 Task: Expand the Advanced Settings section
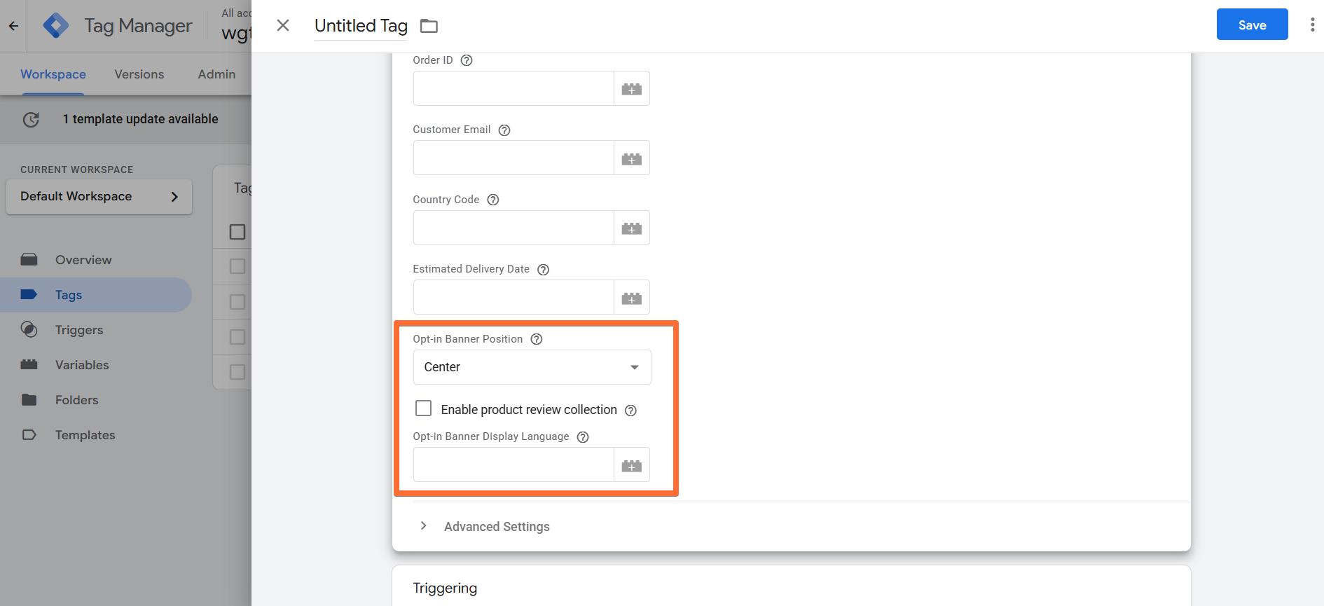coord(497,527)
